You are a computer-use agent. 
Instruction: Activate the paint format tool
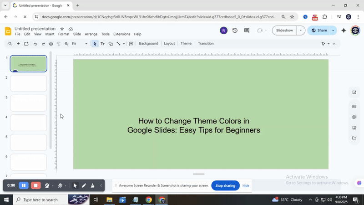[59, 44]
